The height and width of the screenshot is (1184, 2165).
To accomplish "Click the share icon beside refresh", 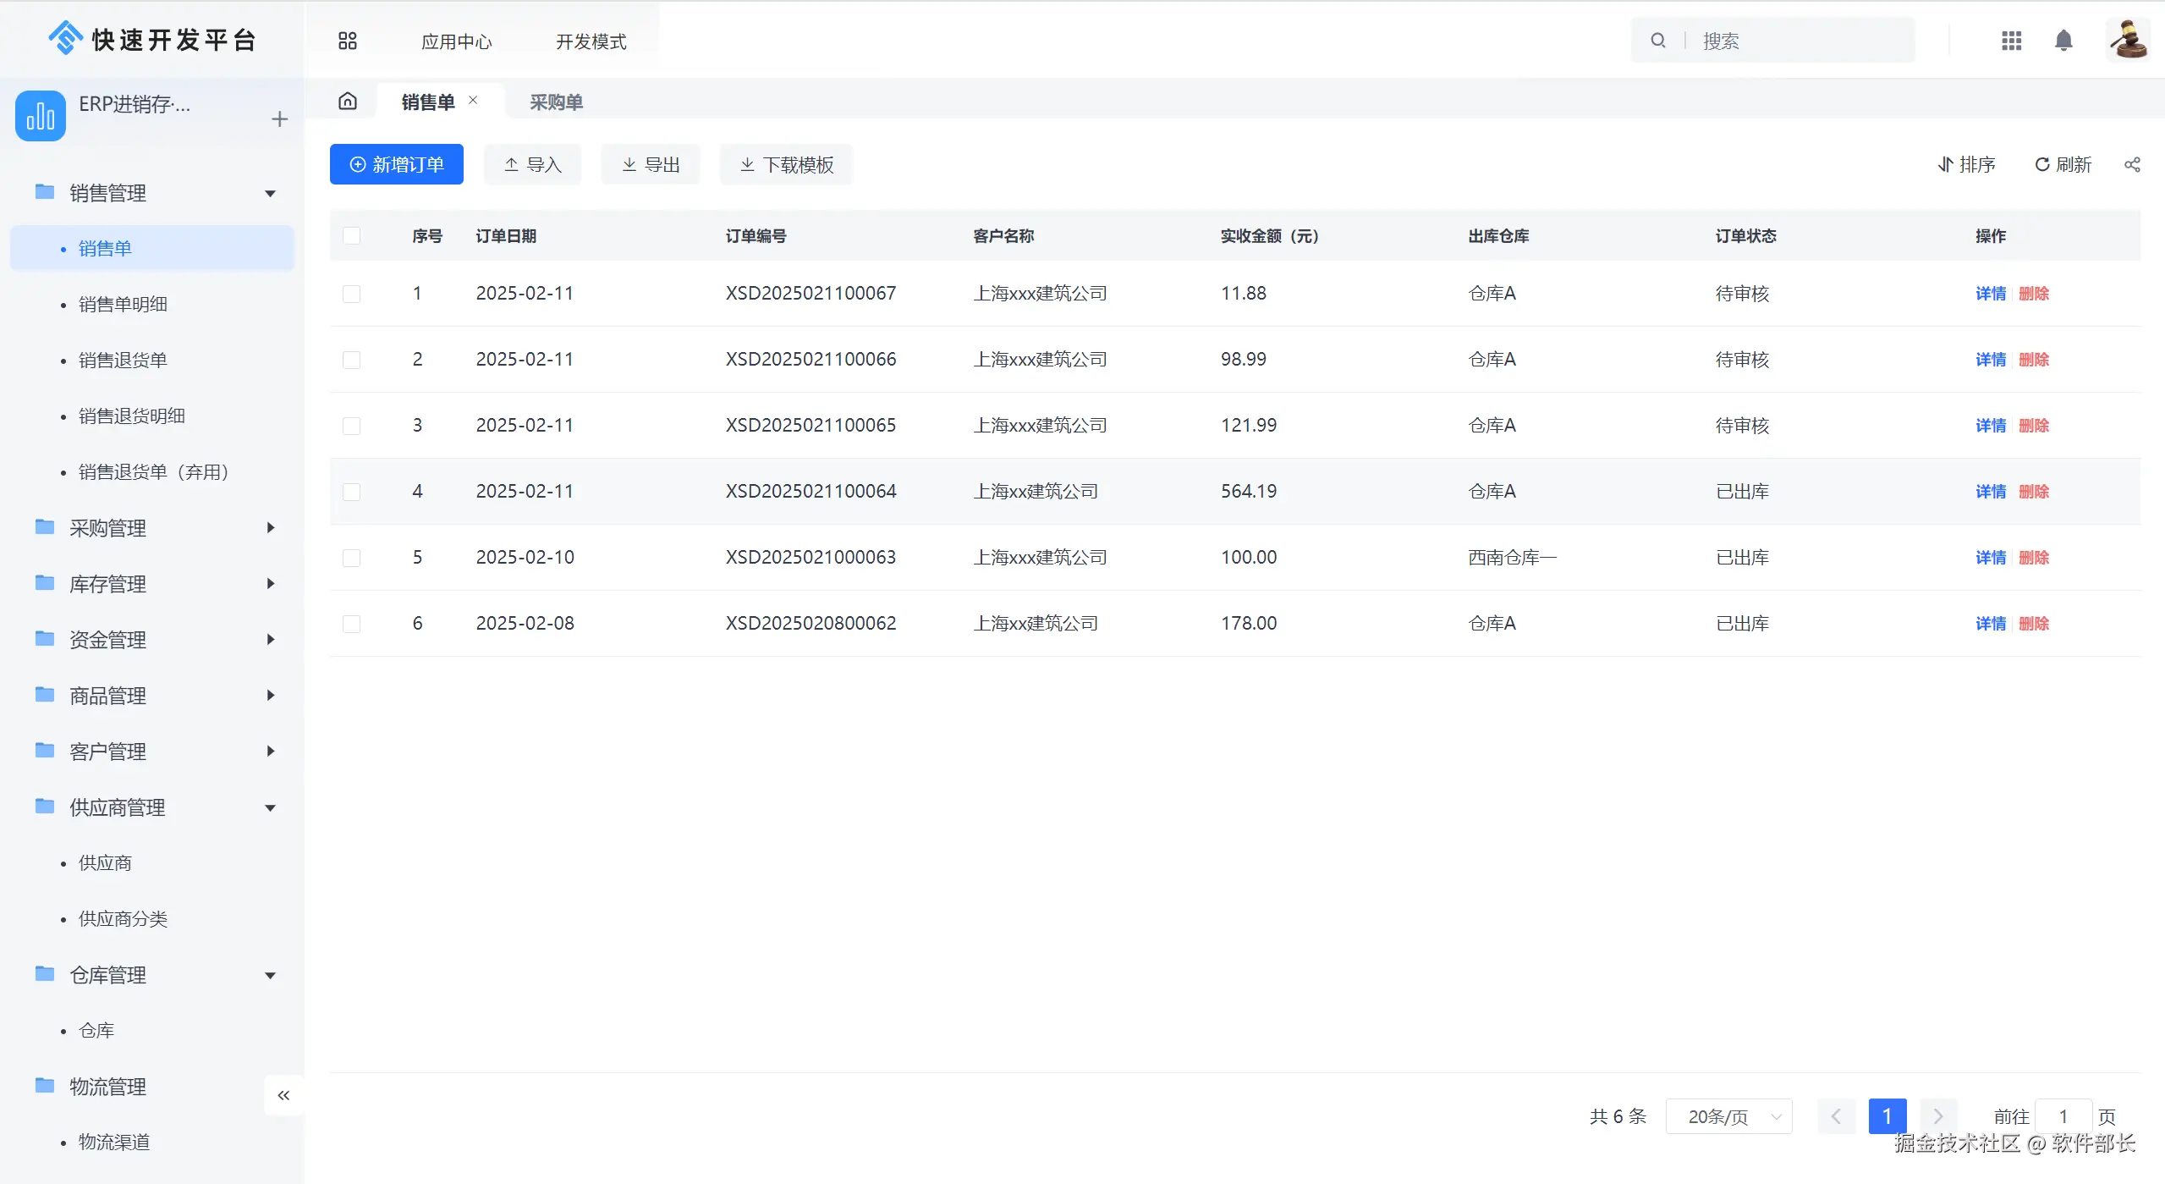I will 2132,165.
